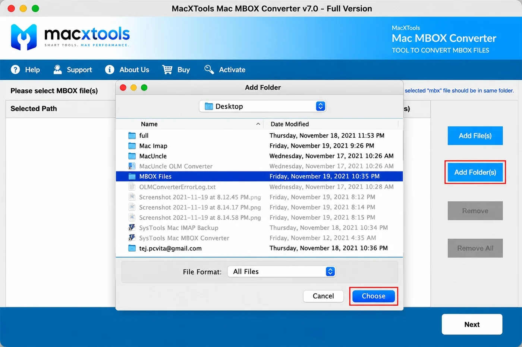Viewport: 522px width, 347px height.
Task: Minimize the Add Folder dialog with the yellow button
Action: point(133,87)
